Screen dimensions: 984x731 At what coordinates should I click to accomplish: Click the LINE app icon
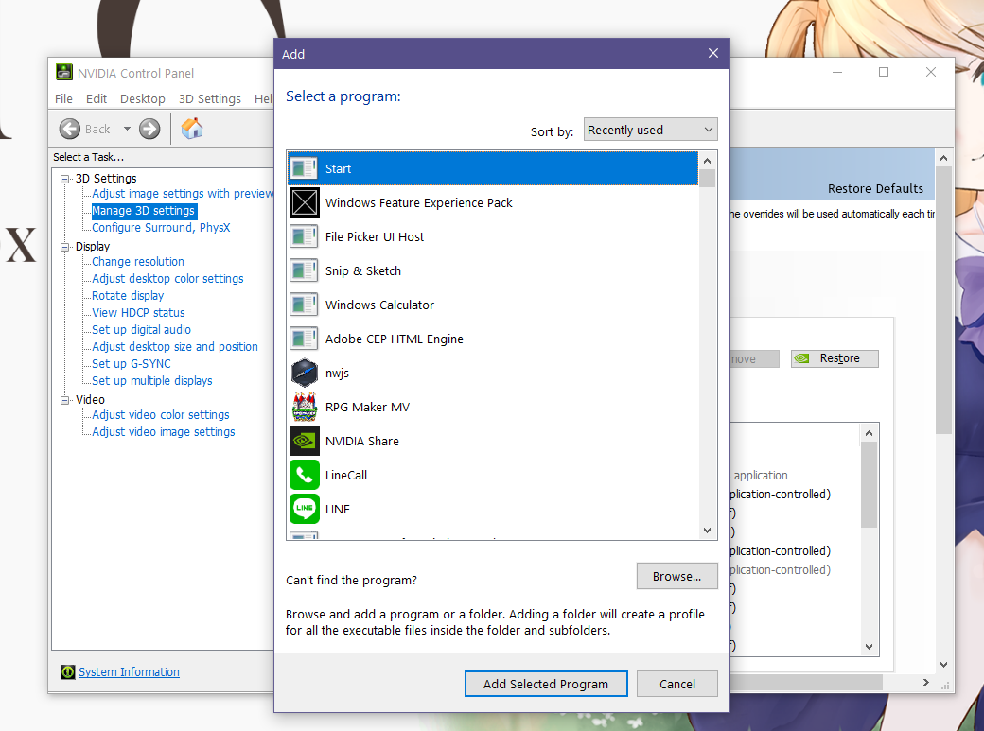coord(305,509)
